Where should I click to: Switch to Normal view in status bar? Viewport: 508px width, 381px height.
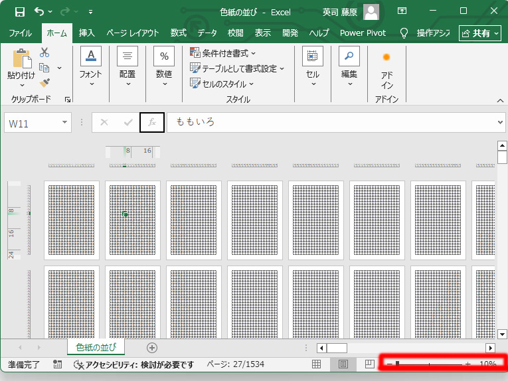pos(317,364)
